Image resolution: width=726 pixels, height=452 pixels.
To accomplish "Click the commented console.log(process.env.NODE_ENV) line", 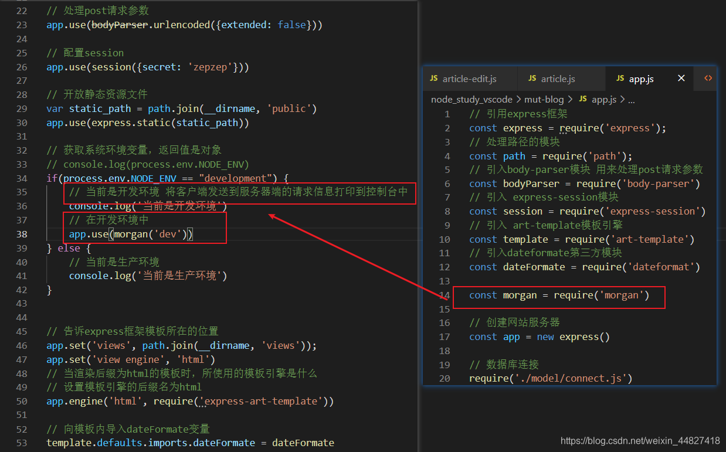I will [148, 164].
